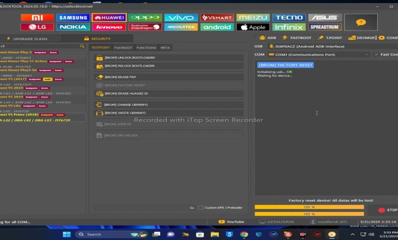Select the Spreadtrum brand logo
Screen dimensions: 398x240
(x=325, y=27)
